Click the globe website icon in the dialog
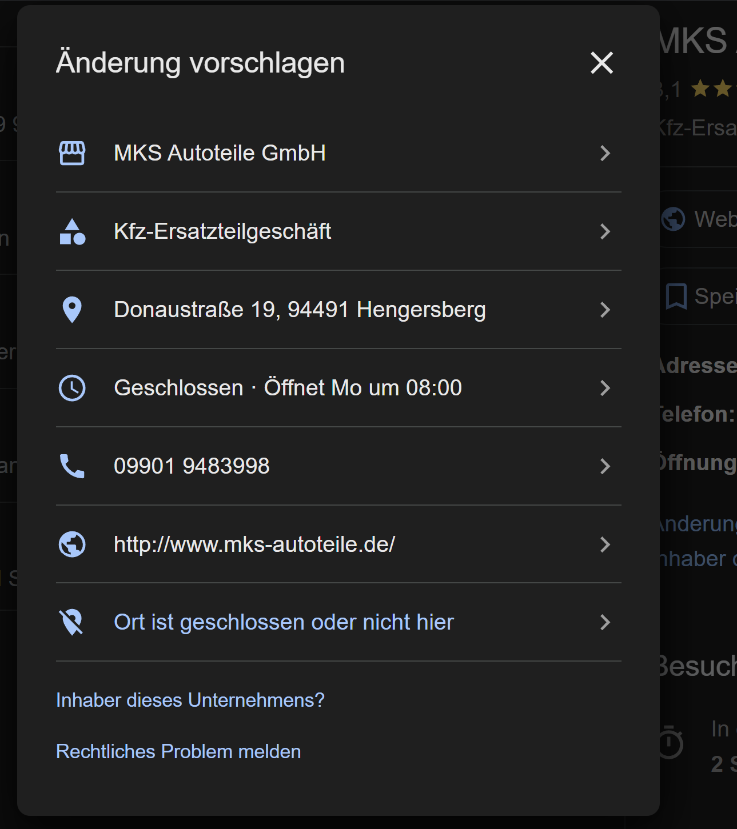Viewport: 737px width, 829px height. point(72,544)
